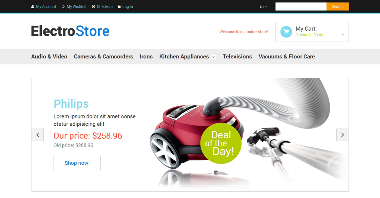Viewport: 380px width, 198px height.
Task: Select Cameras & Camcorders menu item
Action: 104,57
